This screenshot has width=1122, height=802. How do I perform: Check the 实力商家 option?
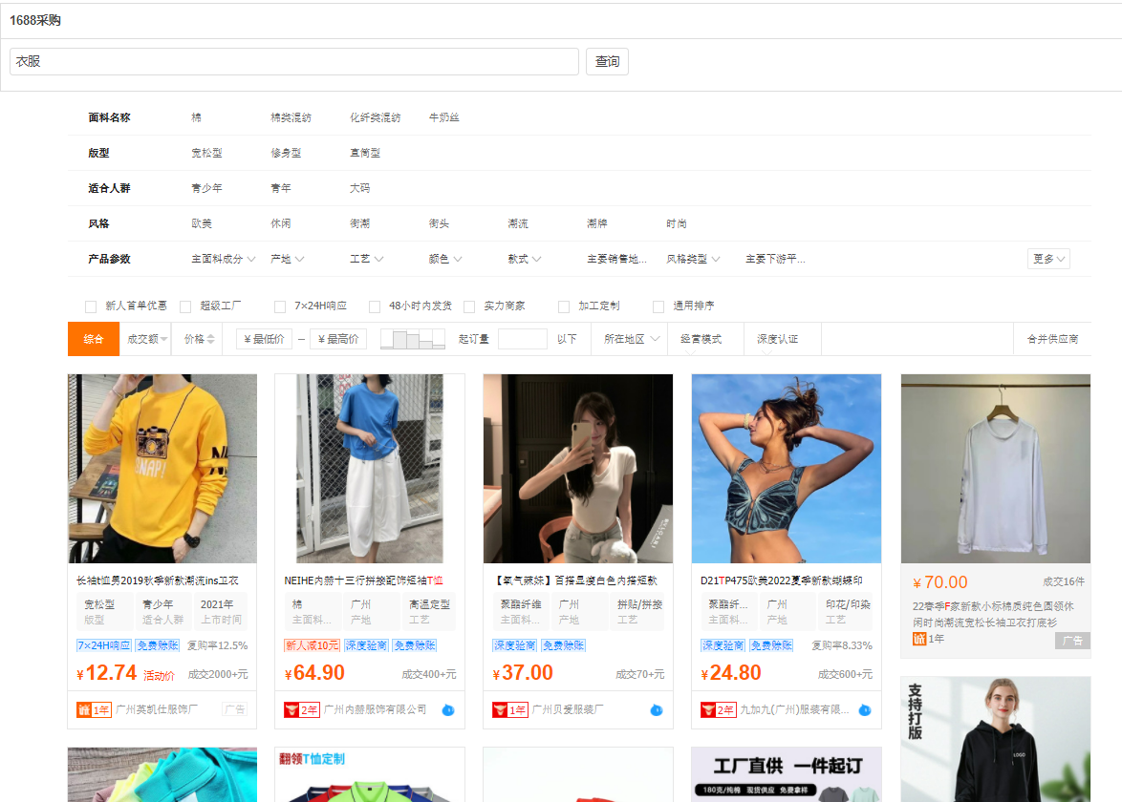pyautogui.click(x=469, y=306)
